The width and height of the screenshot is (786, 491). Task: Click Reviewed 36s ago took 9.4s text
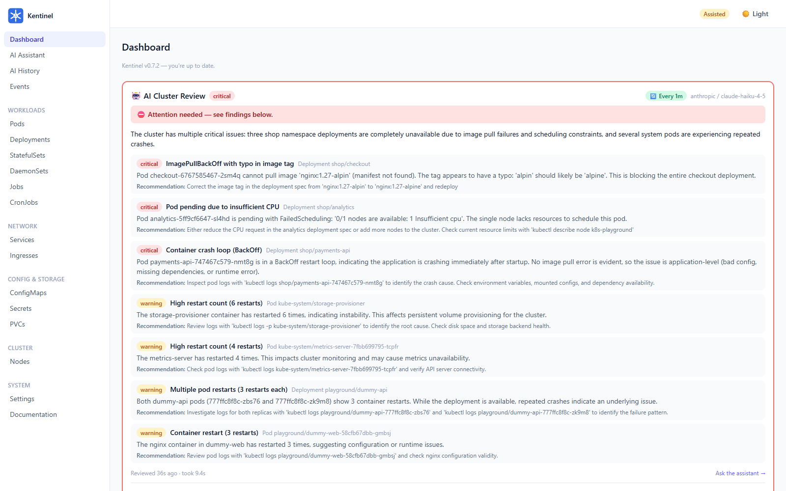click(168, 473)
